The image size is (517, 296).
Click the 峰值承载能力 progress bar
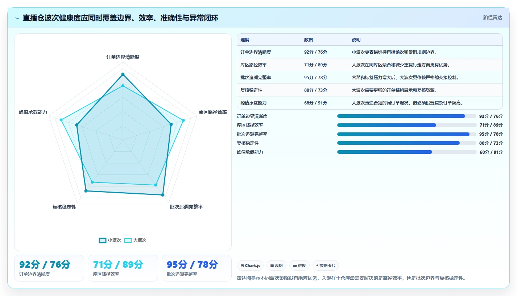pos(407,152)
